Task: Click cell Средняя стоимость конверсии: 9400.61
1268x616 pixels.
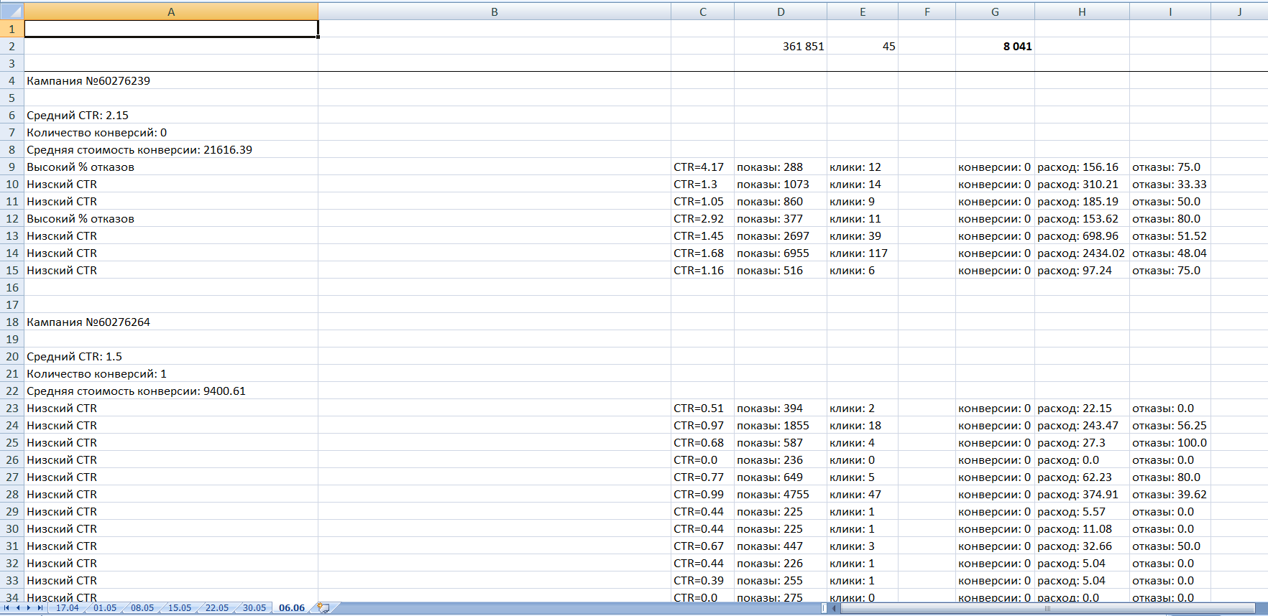Action: pos(171,391)
